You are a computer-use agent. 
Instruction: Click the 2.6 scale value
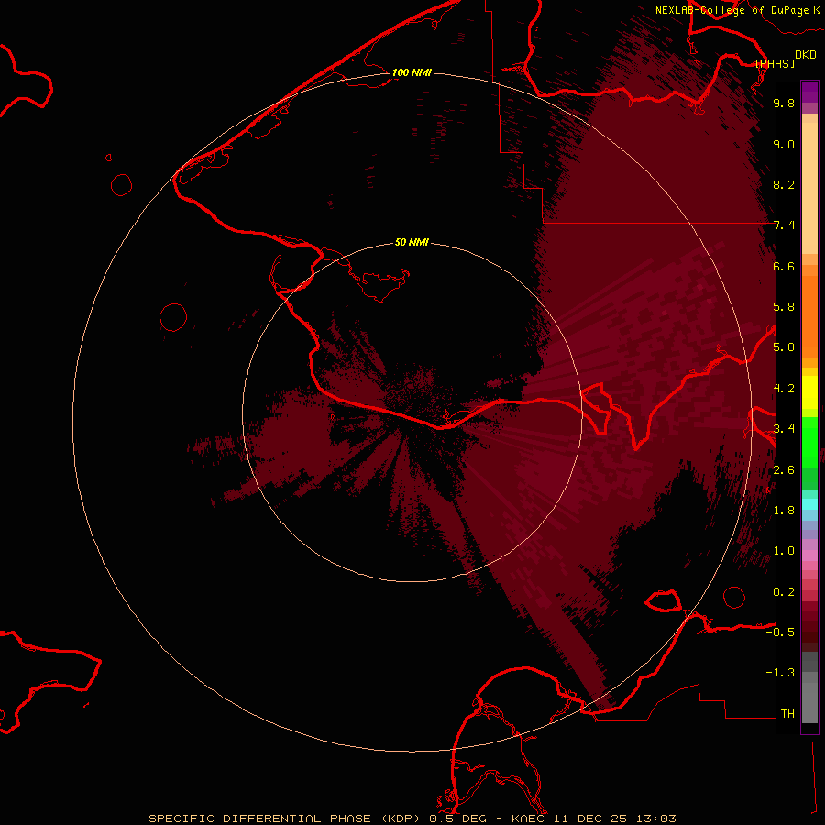(784, 470)
